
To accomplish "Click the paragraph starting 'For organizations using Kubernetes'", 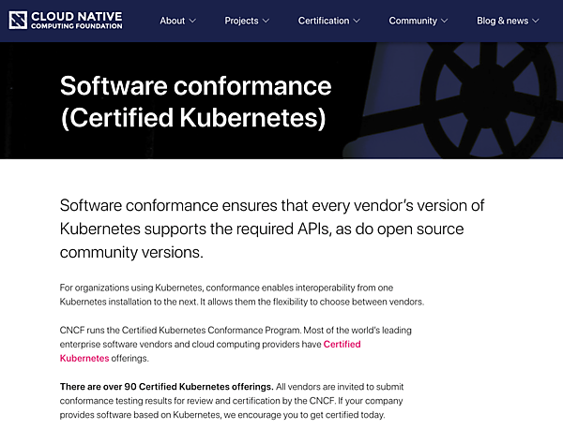I will click(242, 294).
